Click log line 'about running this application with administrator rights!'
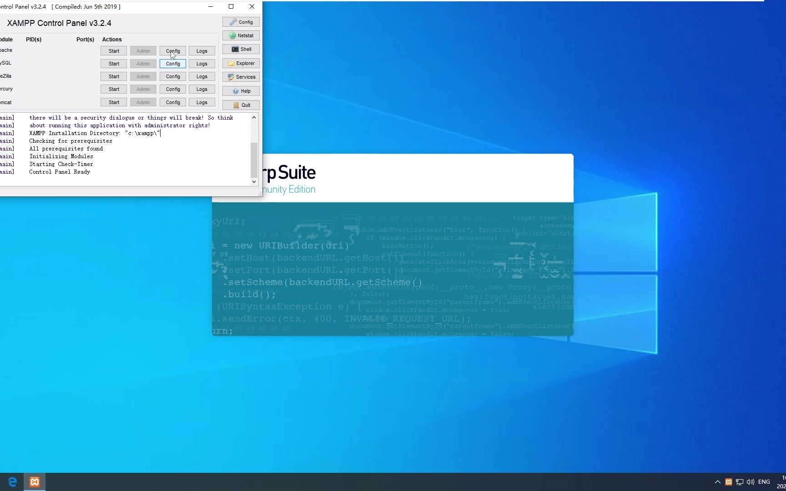The height and width of the screenshot is (491, 786). coord(120,125)
